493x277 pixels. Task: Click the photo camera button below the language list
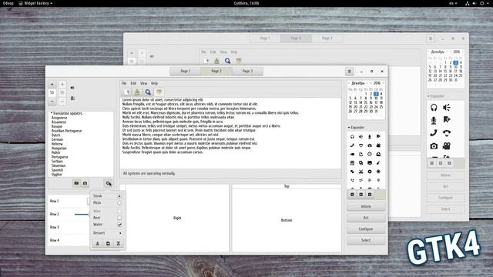86,183
